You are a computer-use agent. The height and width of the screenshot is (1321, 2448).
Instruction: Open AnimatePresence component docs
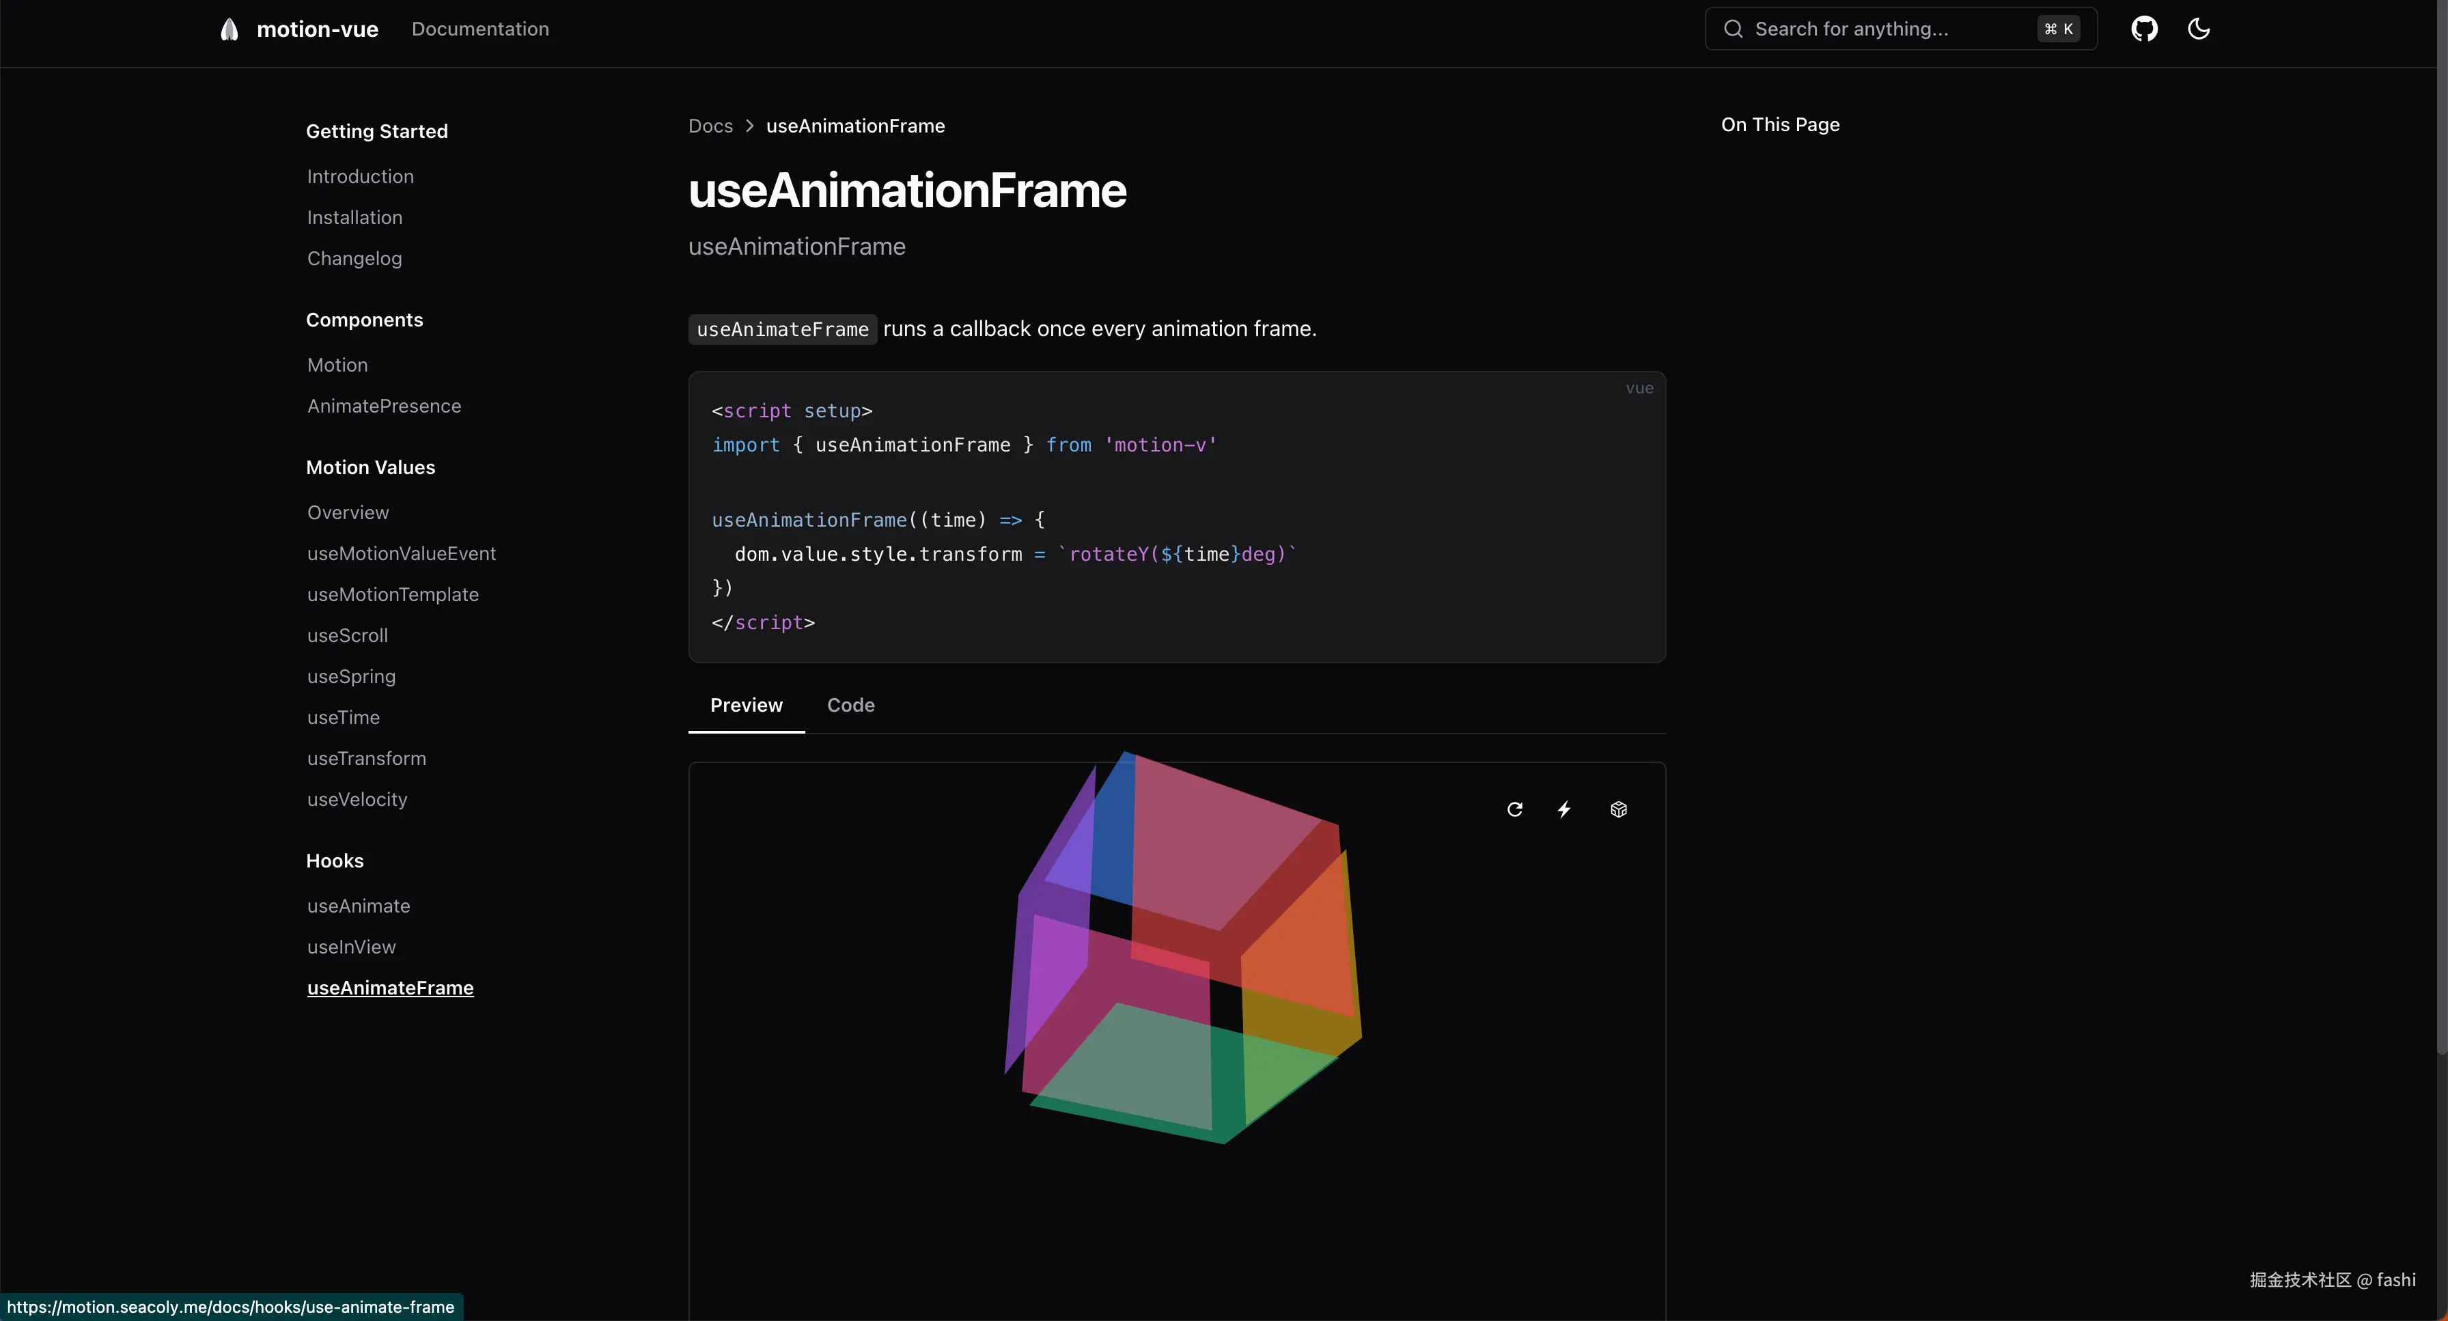pyautogui.click(x=384, y=406)
